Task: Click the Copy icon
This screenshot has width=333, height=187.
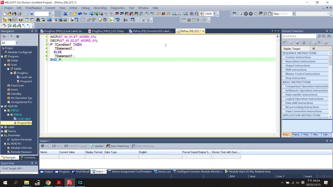Action: 70,14
